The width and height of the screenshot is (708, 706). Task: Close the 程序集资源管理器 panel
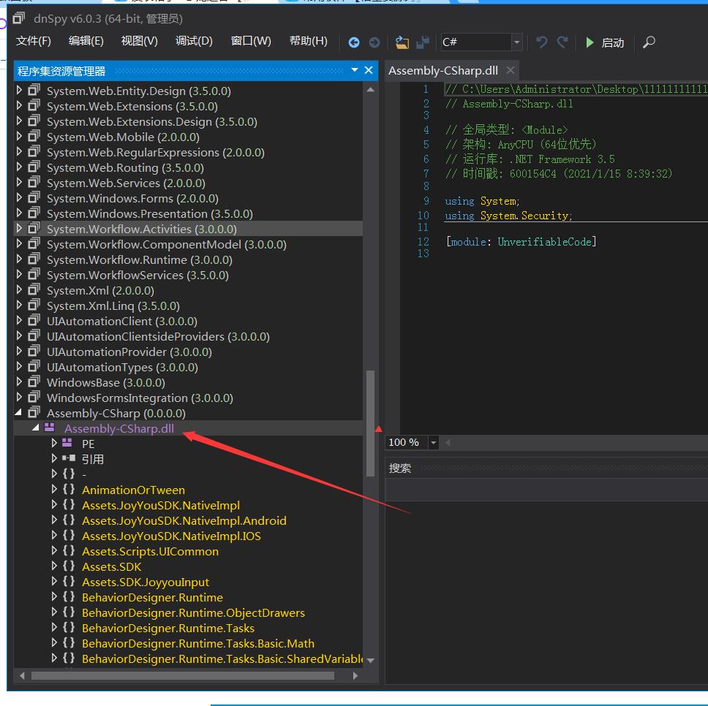point(369,70)
